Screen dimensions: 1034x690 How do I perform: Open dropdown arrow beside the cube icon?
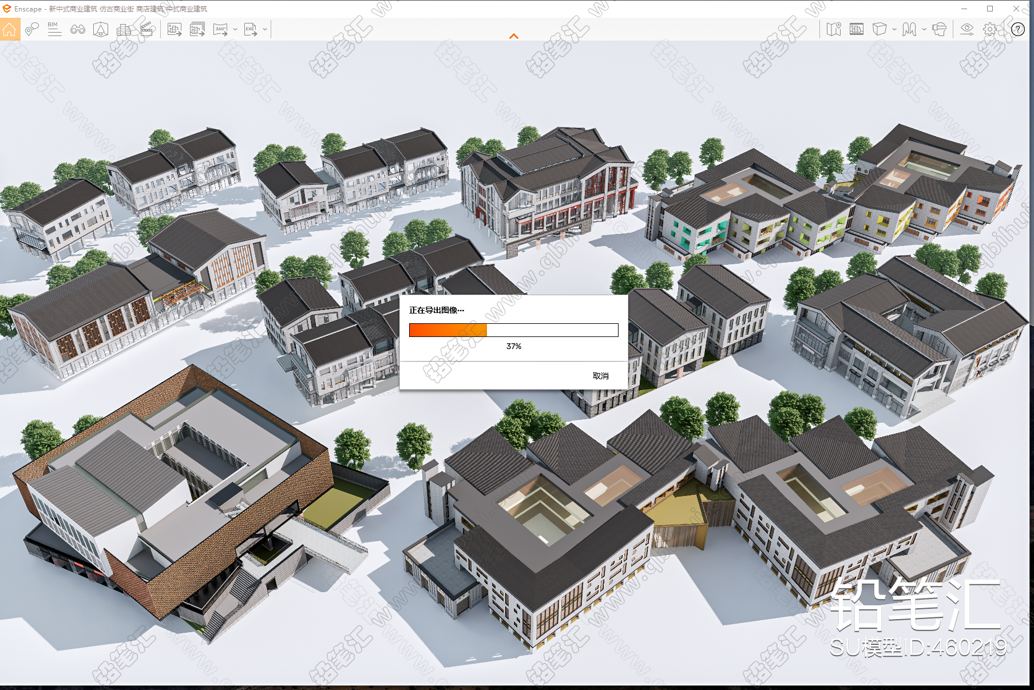coord(894,29)
